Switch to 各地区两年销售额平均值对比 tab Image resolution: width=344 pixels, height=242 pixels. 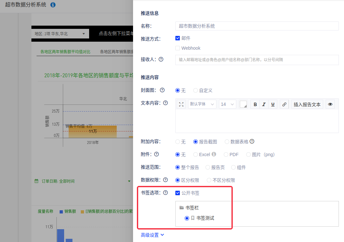[x=65, y=52]
